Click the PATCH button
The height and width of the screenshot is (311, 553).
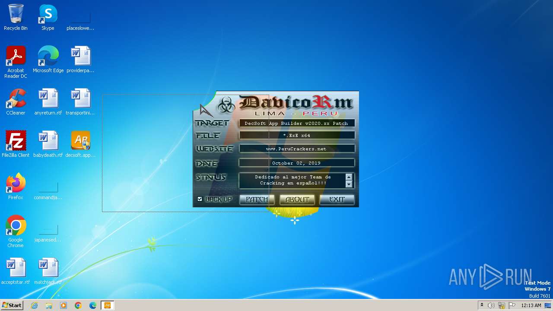pos(257,199)
